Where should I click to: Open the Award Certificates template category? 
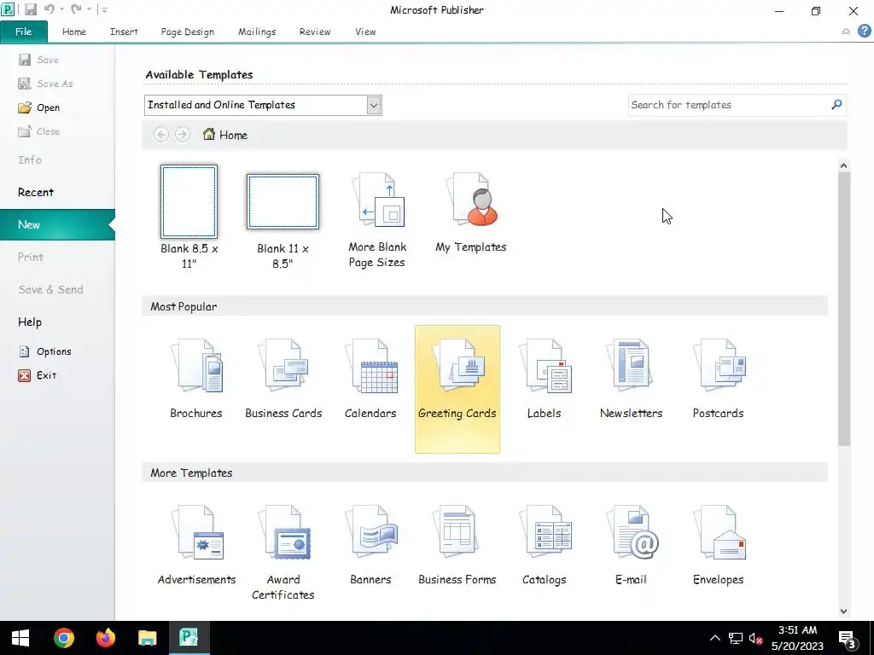click(x=283, y=553)
